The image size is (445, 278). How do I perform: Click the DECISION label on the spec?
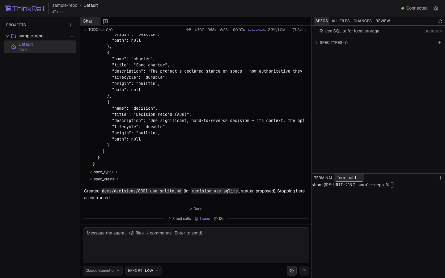[433, 31]
